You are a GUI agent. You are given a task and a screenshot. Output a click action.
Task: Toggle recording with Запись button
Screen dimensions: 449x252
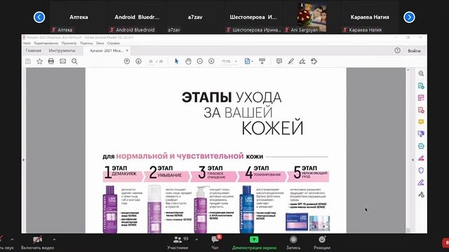coord(293,243)
